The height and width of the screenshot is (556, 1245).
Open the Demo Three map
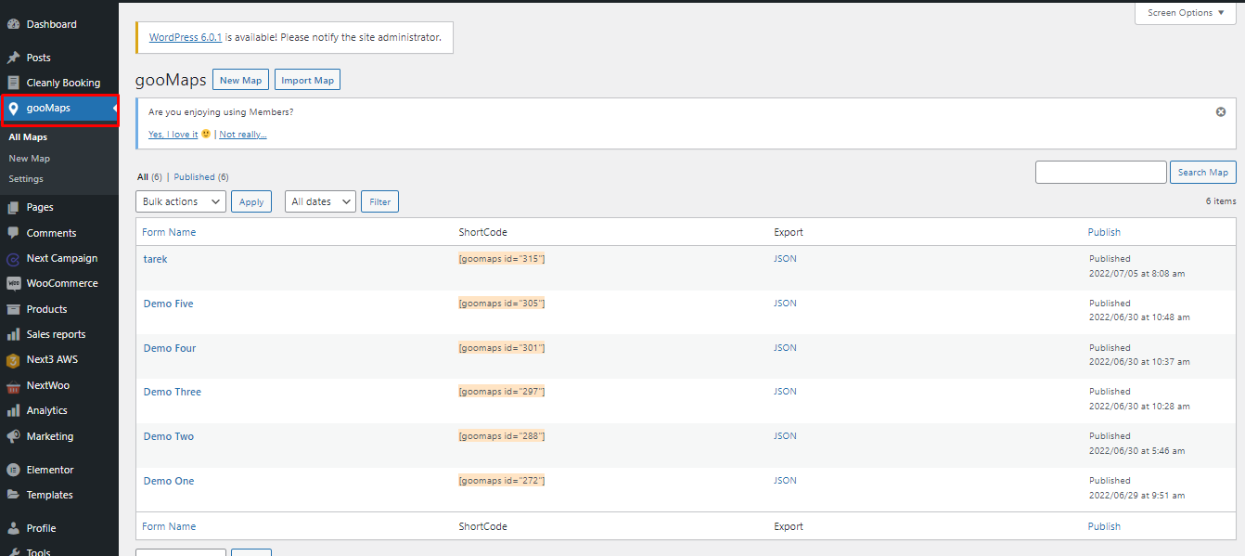point(173,392)
